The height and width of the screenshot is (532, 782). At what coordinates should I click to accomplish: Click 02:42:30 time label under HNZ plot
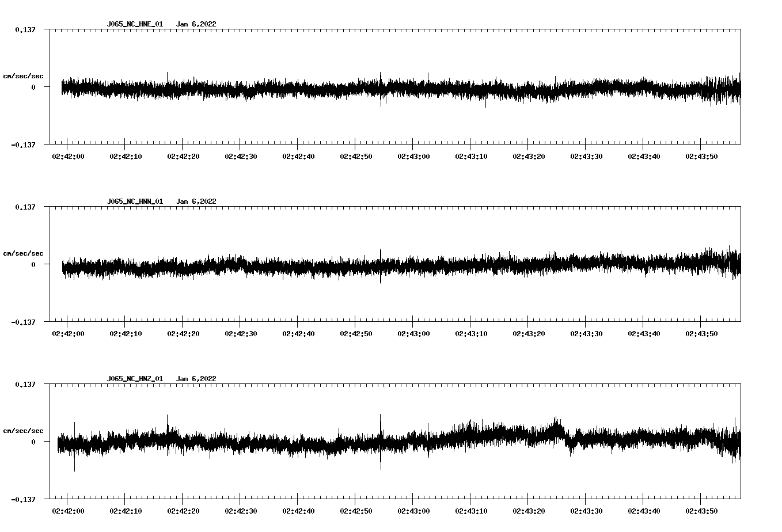pyautogui.click(x=241, y=511)
